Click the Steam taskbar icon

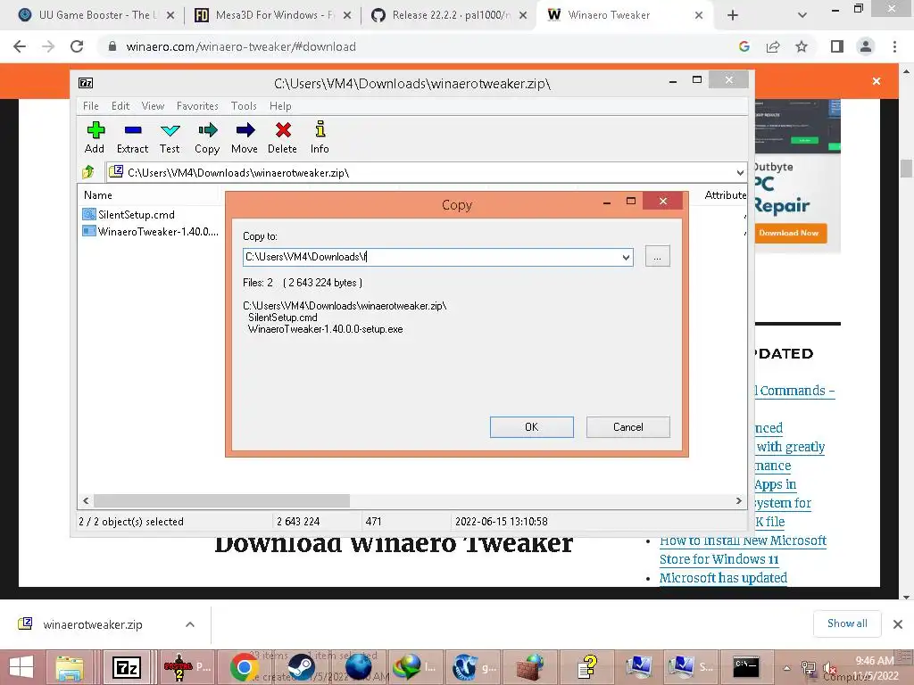point(302,667)
